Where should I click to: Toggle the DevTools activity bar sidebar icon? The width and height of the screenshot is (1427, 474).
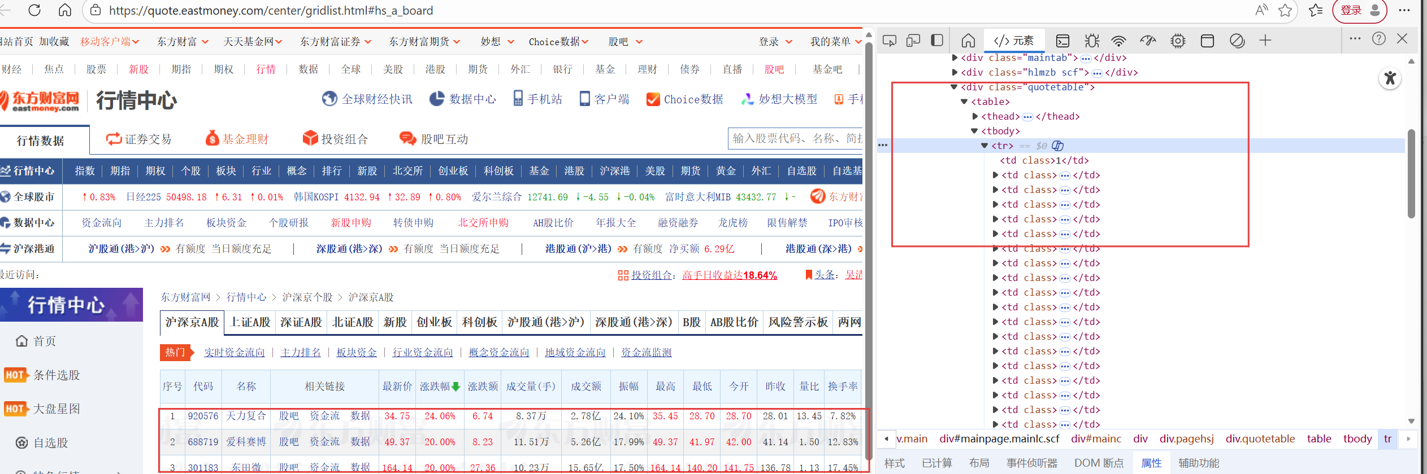click(937, 41)
